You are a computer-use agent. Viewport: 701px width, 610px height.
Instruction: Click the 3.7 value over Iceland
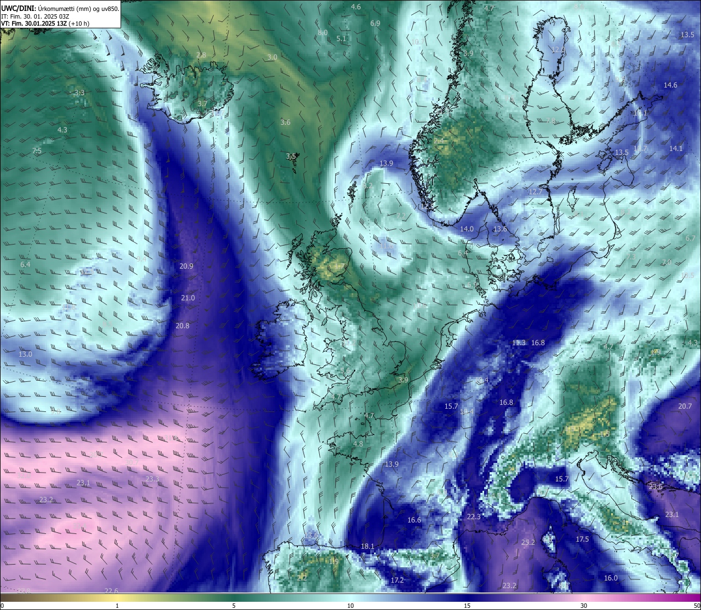[203, 104]
